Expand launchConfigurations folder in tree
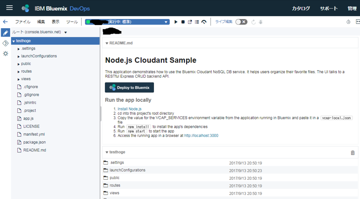 19,56
